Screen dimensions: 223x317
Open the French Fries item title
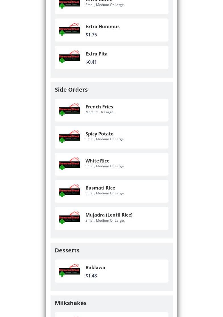click(x=99, y=107)
